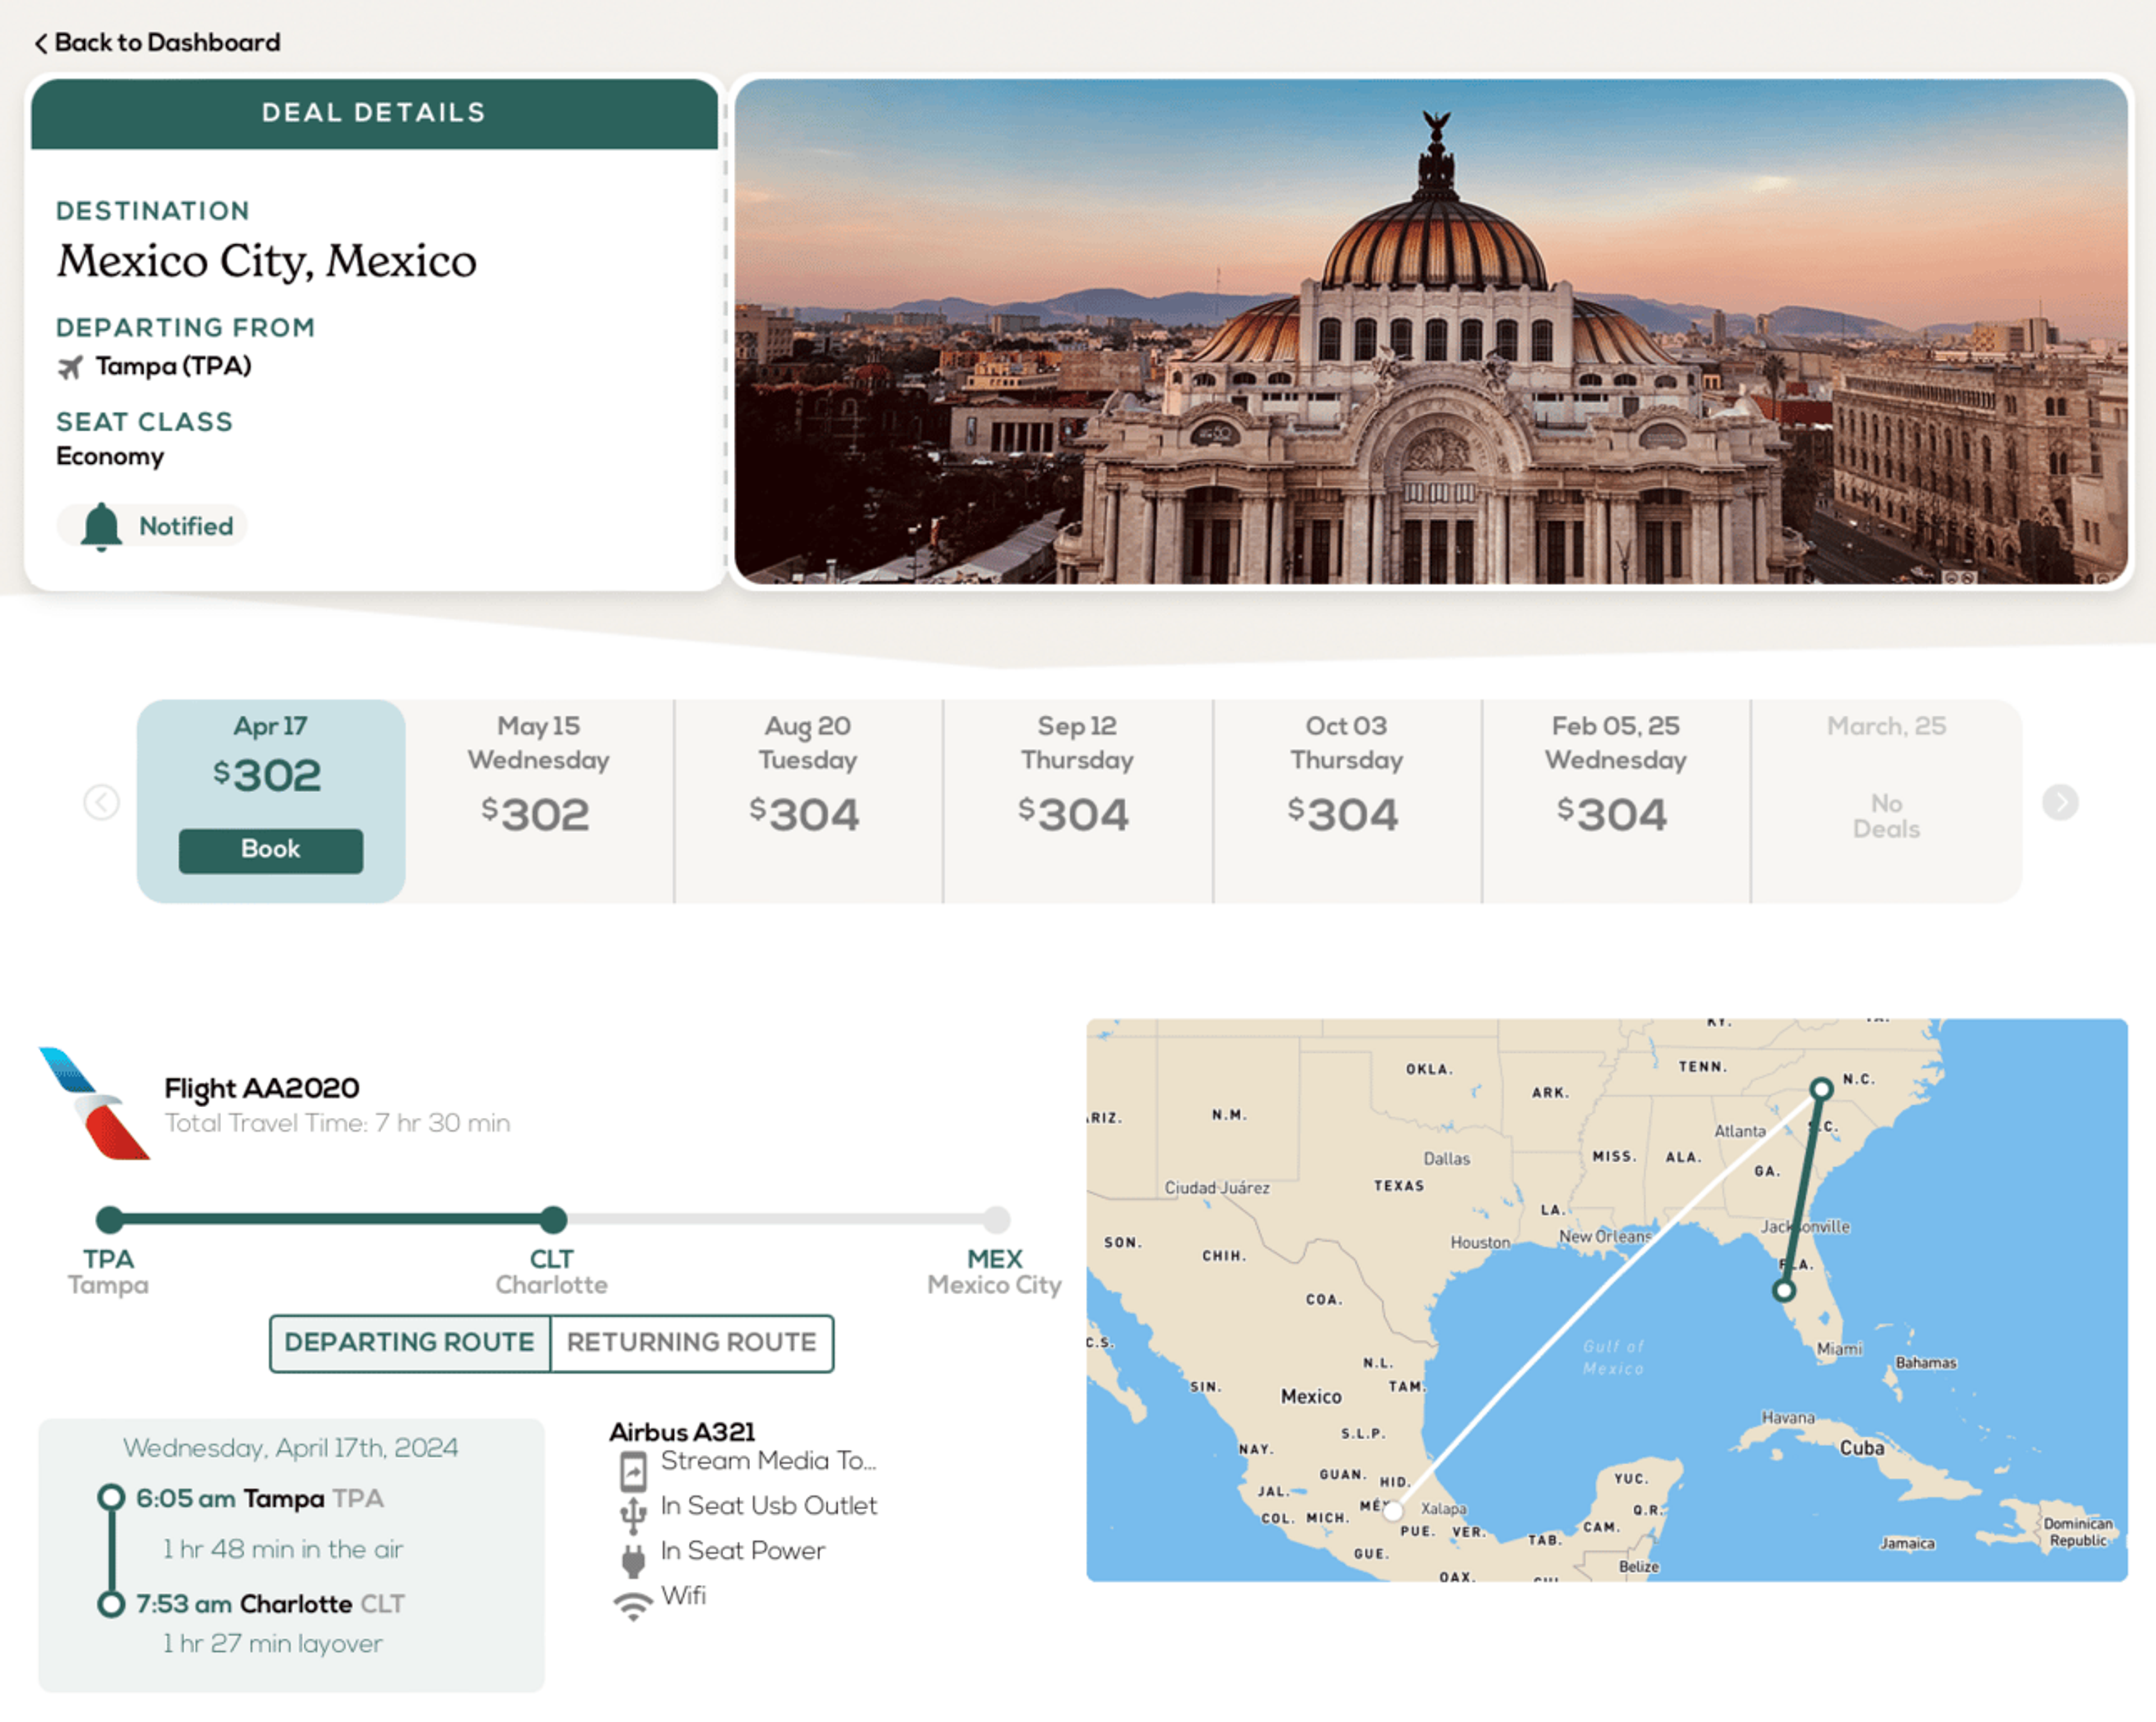Click the In Seat Power plug icon

click(x=633, y=1561)
